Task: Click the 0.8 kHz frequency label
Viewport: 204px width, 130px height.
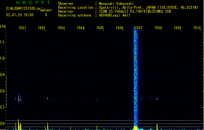Action: [x=3, y=91]
